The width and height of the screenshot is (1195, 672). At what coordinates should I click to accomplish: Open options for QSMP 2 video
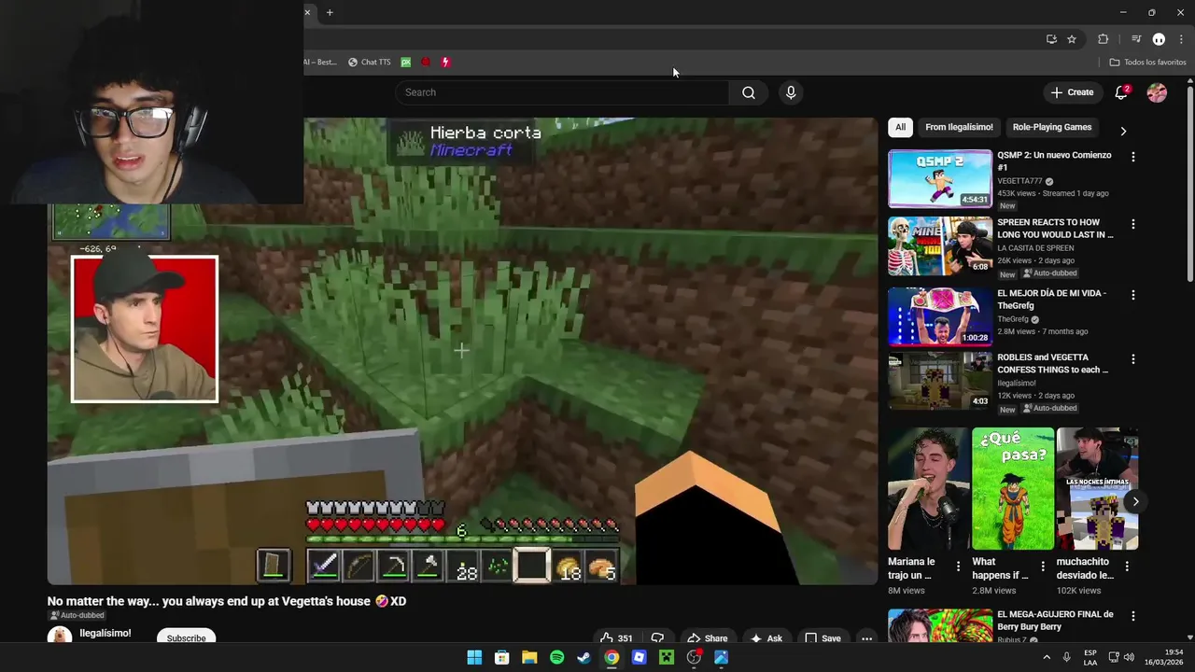click(1133, 157)
